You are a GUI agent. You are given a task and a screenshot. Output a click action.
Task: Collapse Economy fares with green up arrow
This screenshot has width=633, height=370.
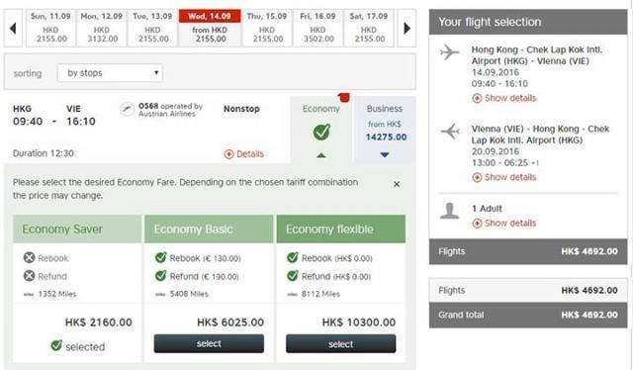pyautogui.click(x=321, y=155)
